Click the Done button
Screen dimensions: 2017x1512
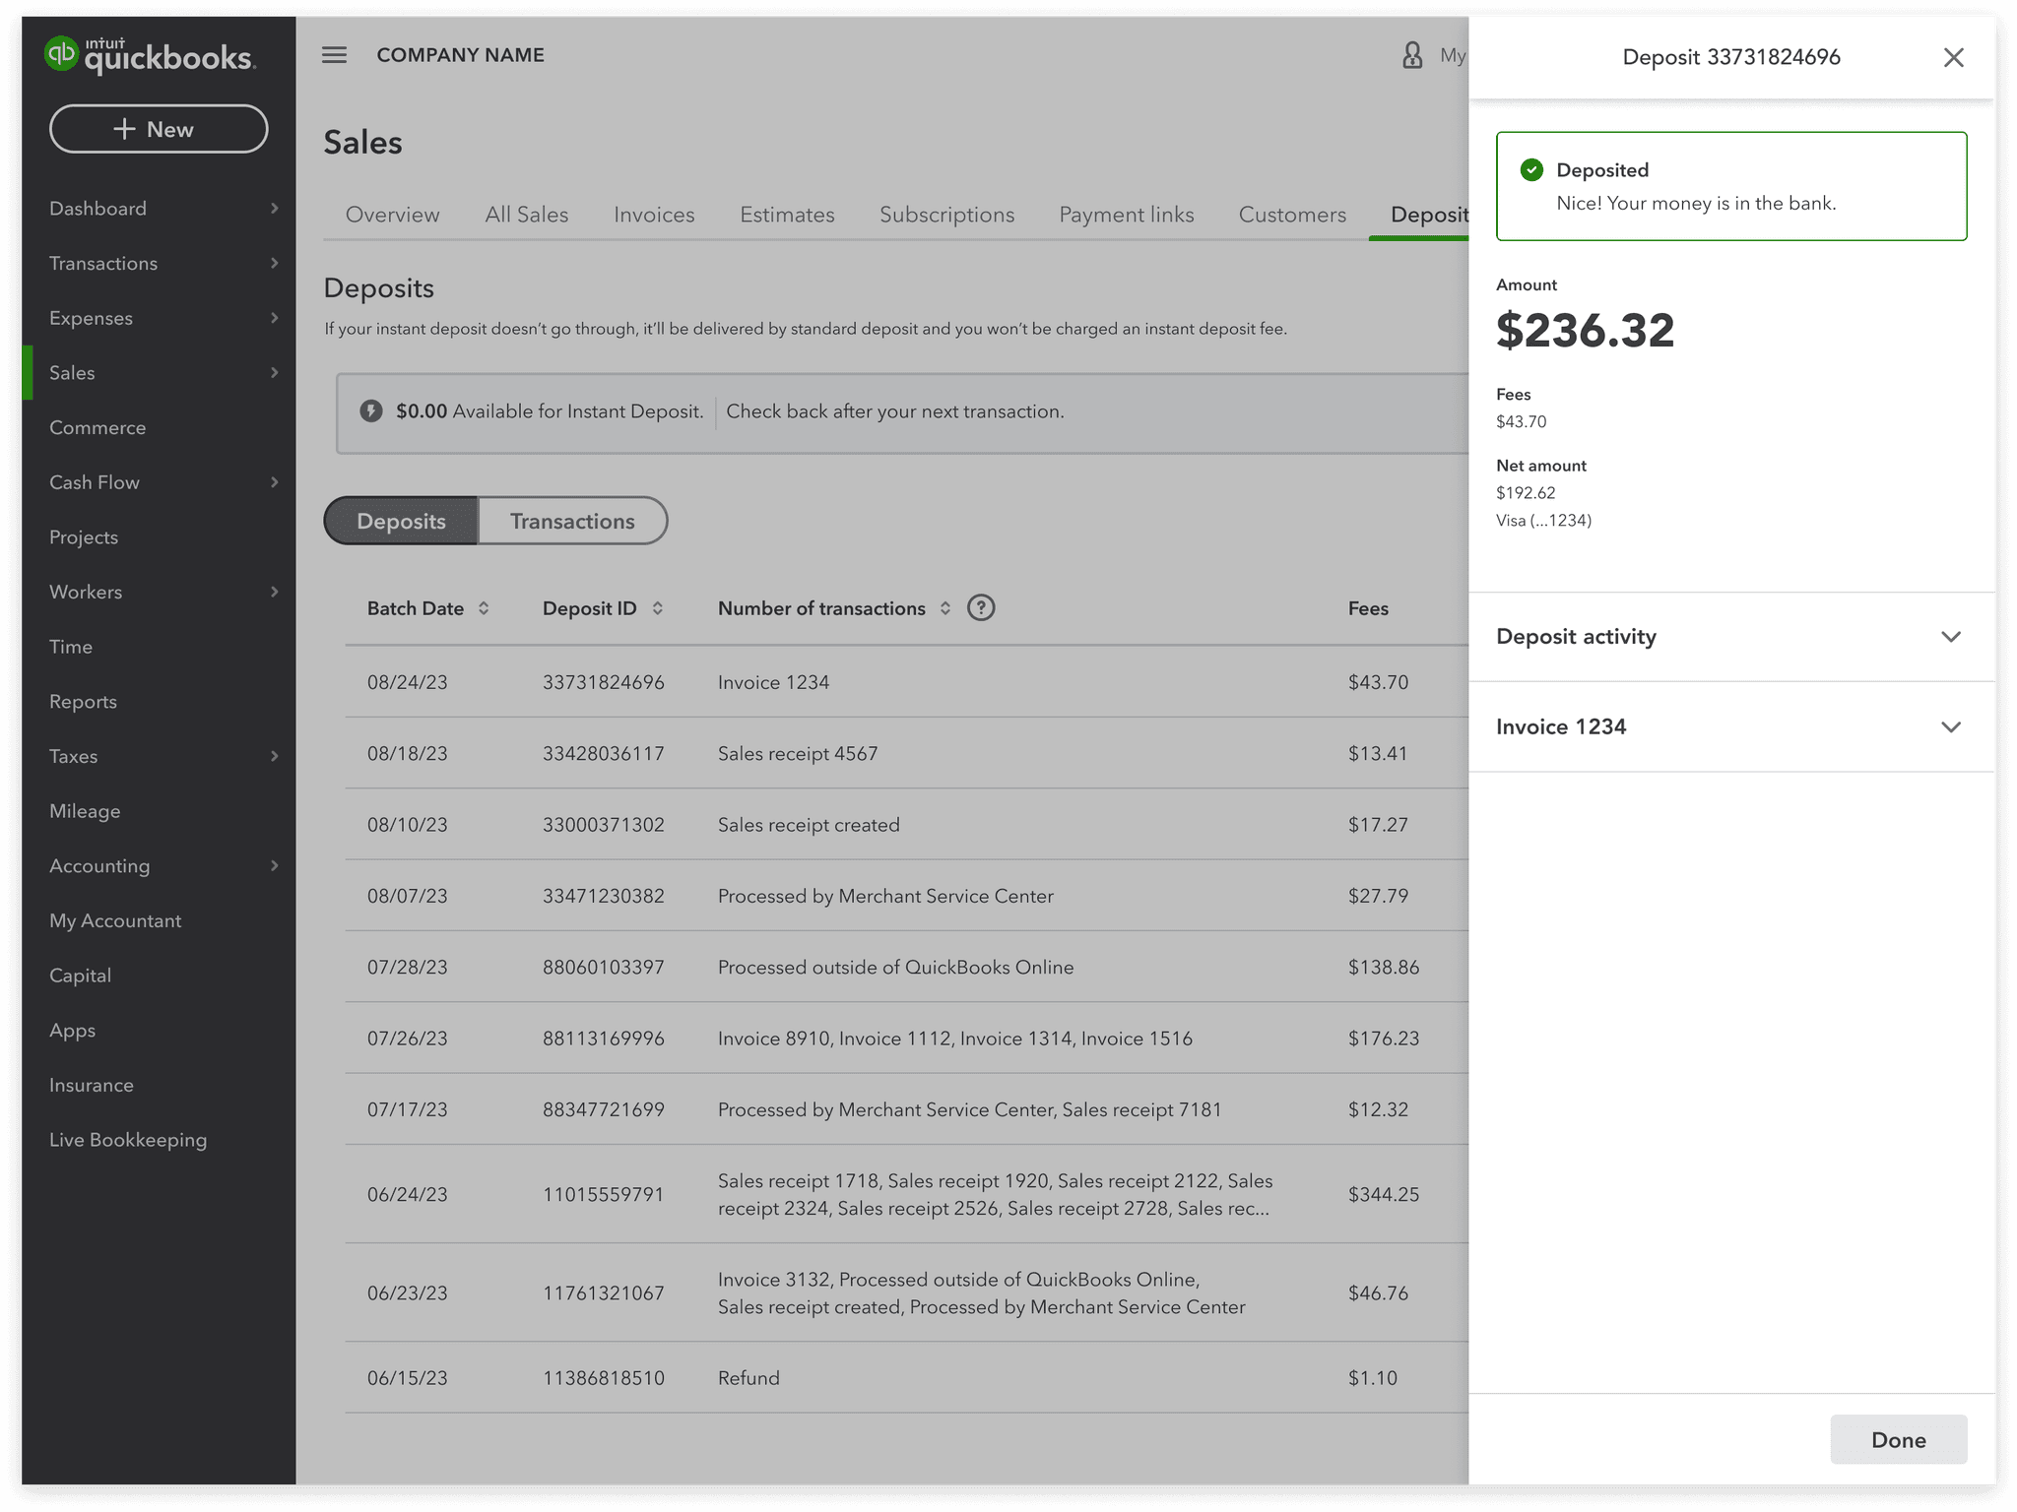coord(1898,1439)
